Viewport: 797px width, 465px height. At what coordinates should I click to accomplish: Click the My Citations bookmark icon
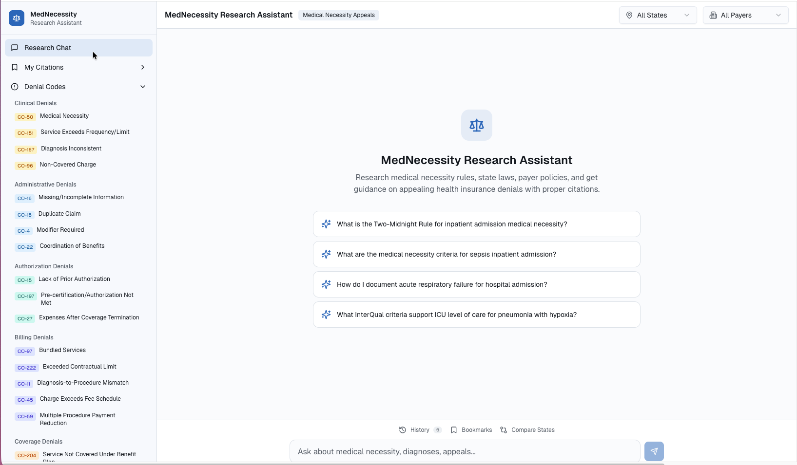coord(15,67)
